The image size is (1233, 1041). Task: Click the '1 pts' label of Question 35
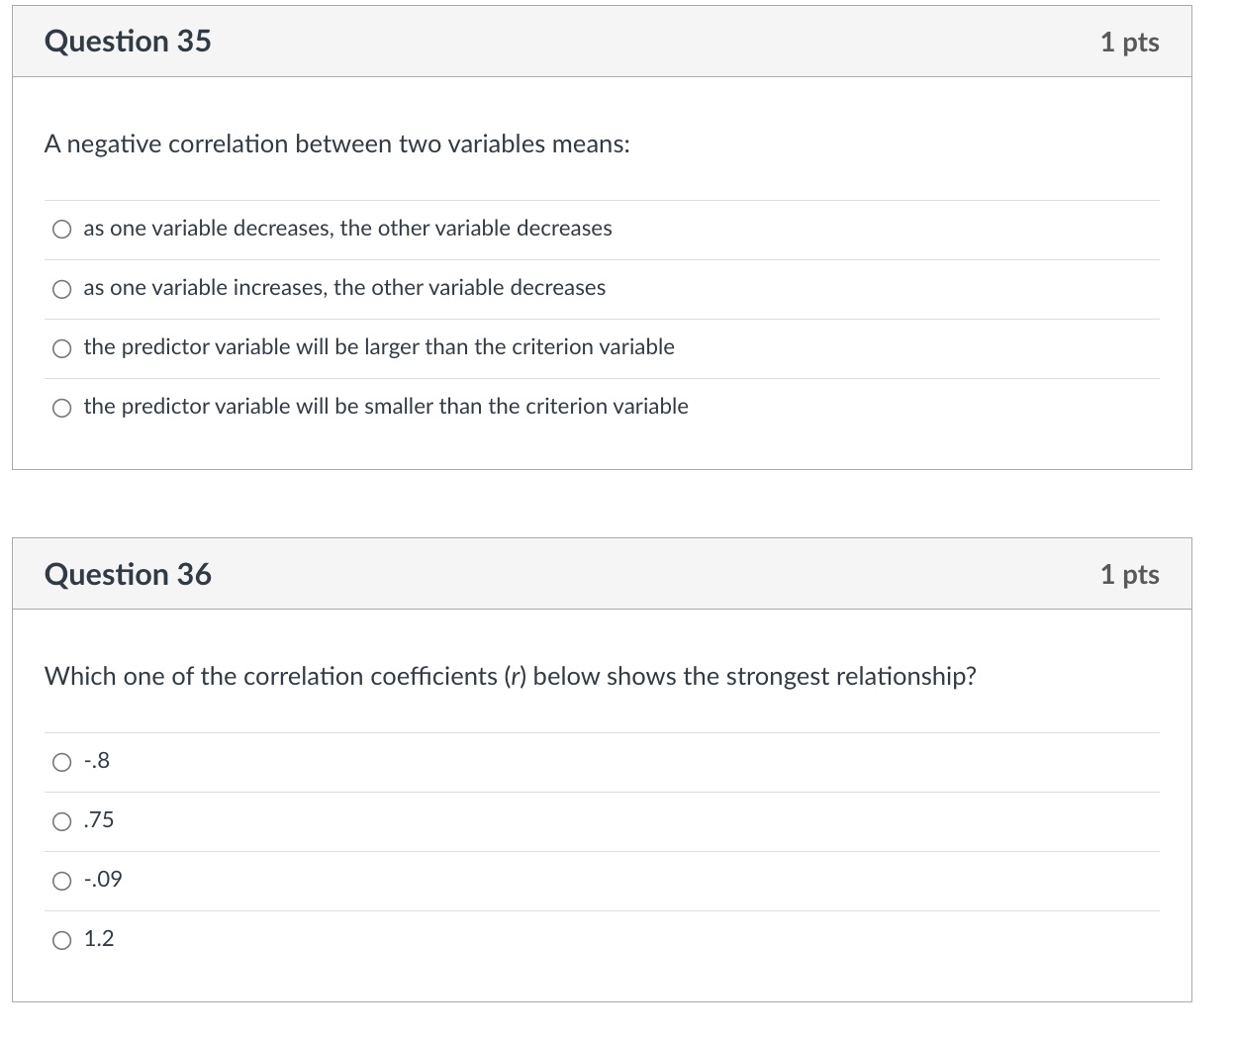[x=1129, y=42]
